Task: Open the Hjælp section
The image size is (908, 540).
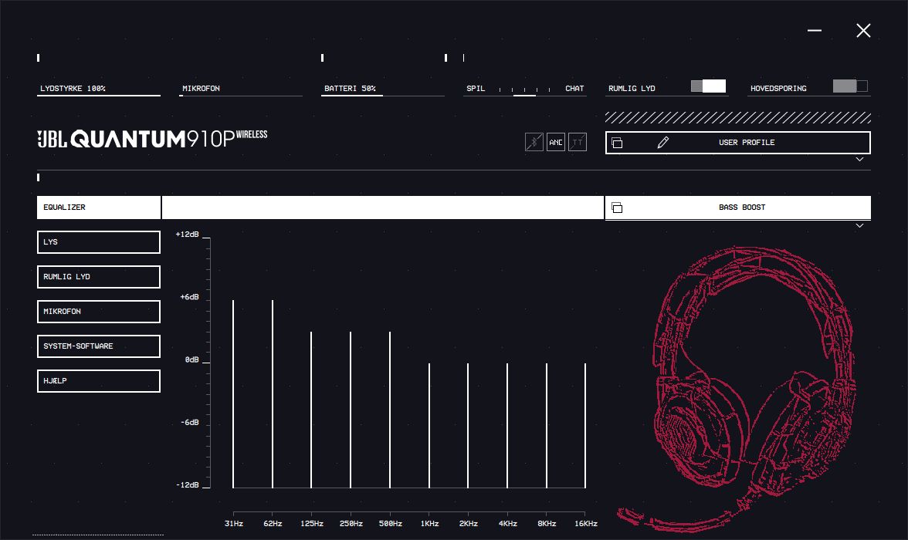Action: (x=99, y=381)
